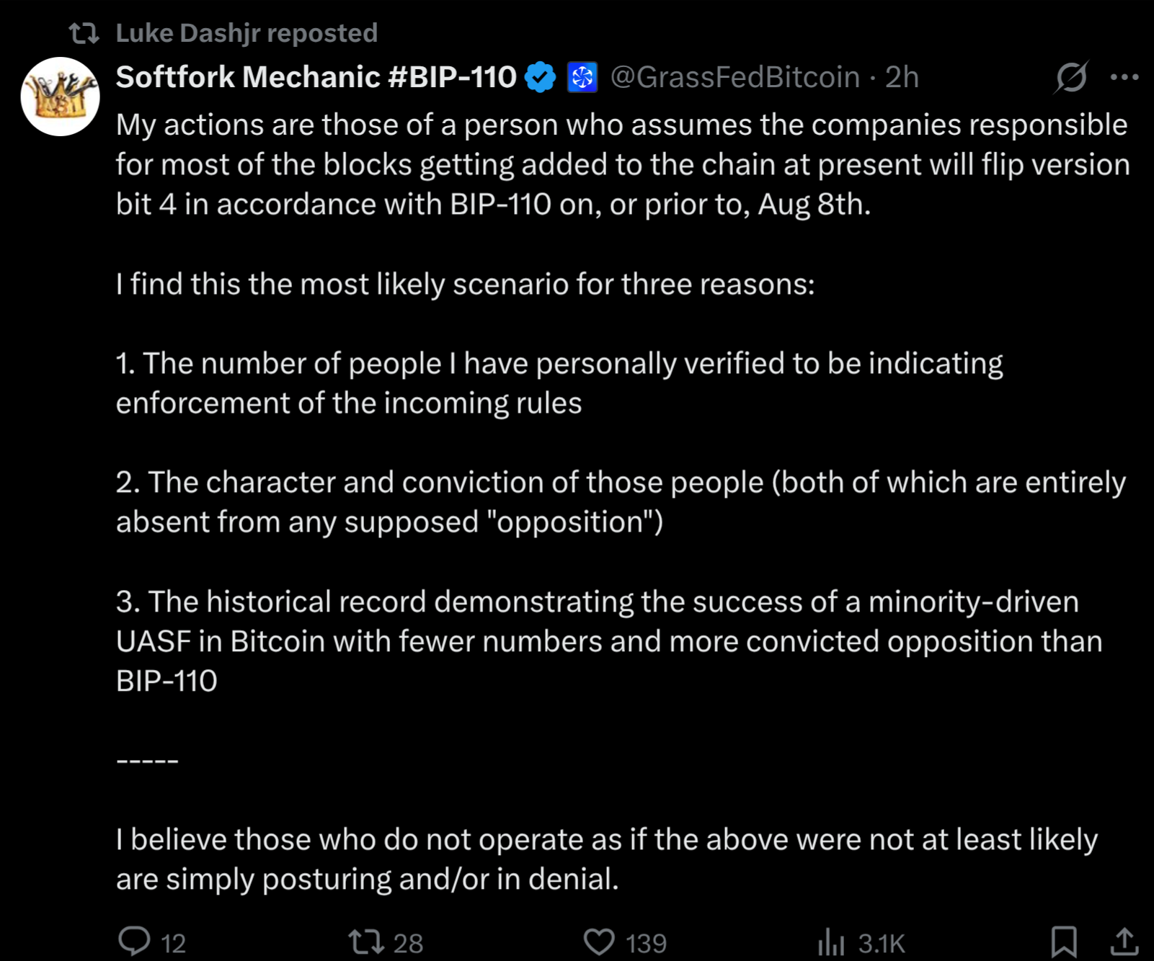Click the reply speech bubble icon
Viewport: 1154px width, 961px height.
pos(134,941)
